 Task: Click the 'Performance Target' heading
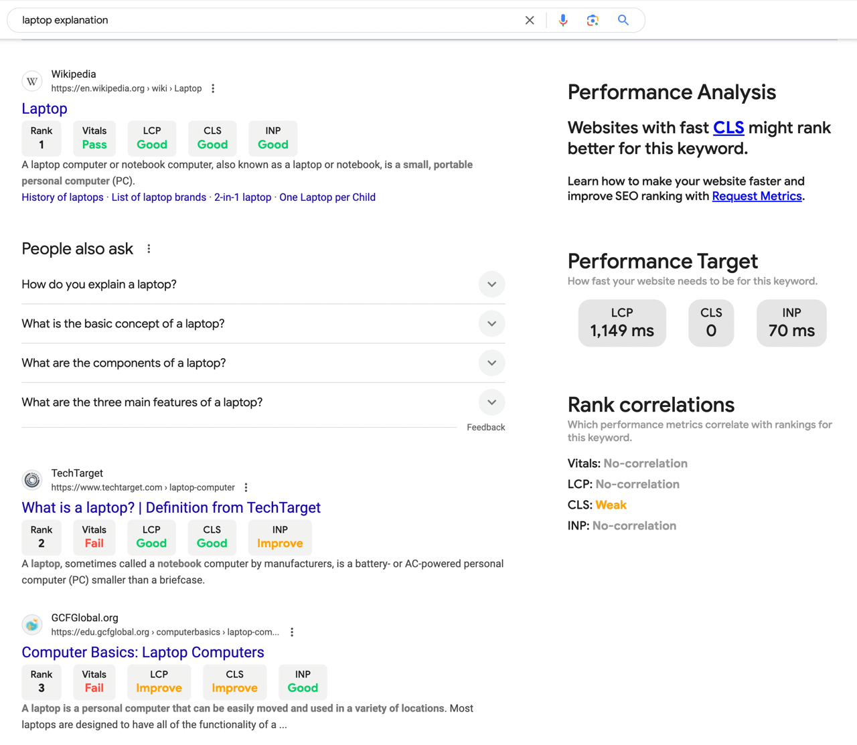point(663,261)
